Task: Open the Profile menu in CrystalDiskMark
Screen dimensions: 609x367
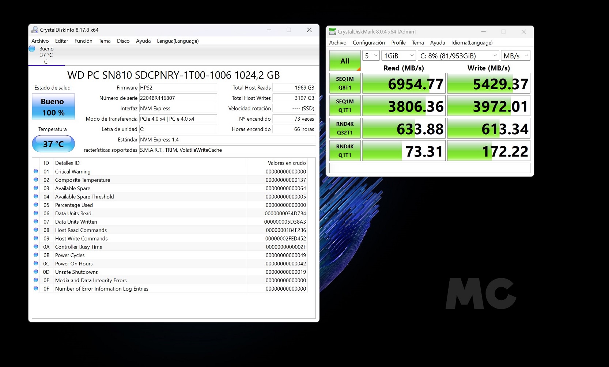Action: pos(398,43)
